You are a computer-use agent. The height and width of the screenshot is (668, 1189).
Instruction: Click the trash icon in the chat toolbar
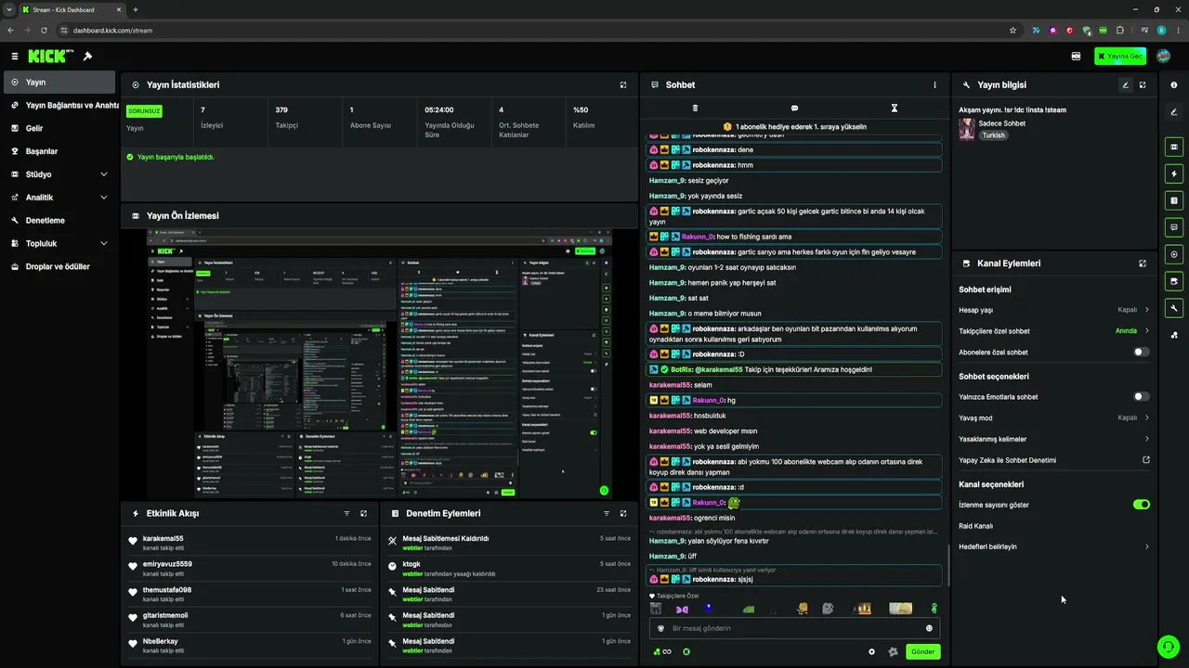(695, 109)
